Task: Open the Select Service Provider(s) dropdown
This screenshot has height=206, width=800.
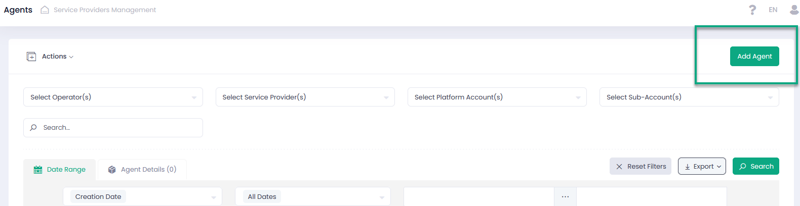Action: pos(305,97)
